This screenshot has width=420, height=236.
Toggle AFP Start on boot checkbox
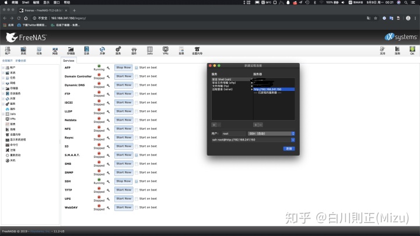136,68
